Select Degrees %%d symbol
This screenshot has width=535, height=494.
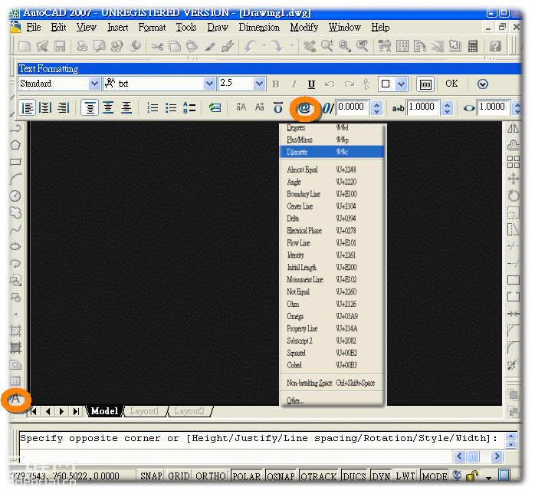pos(332,127)
